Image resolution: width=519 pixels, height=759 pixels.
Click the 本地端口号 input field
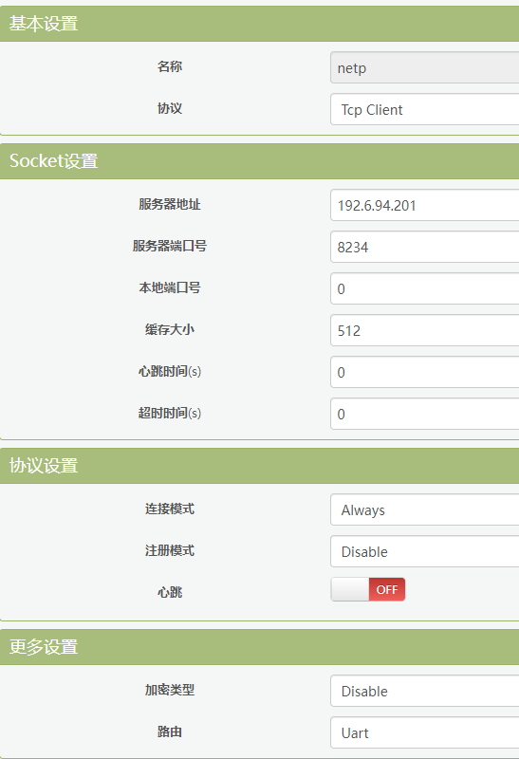coord(424,288)
